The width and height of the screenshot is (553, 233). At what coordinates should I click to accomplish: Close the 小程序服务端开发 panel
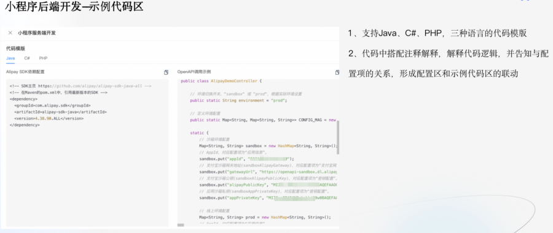pos(10,32)
